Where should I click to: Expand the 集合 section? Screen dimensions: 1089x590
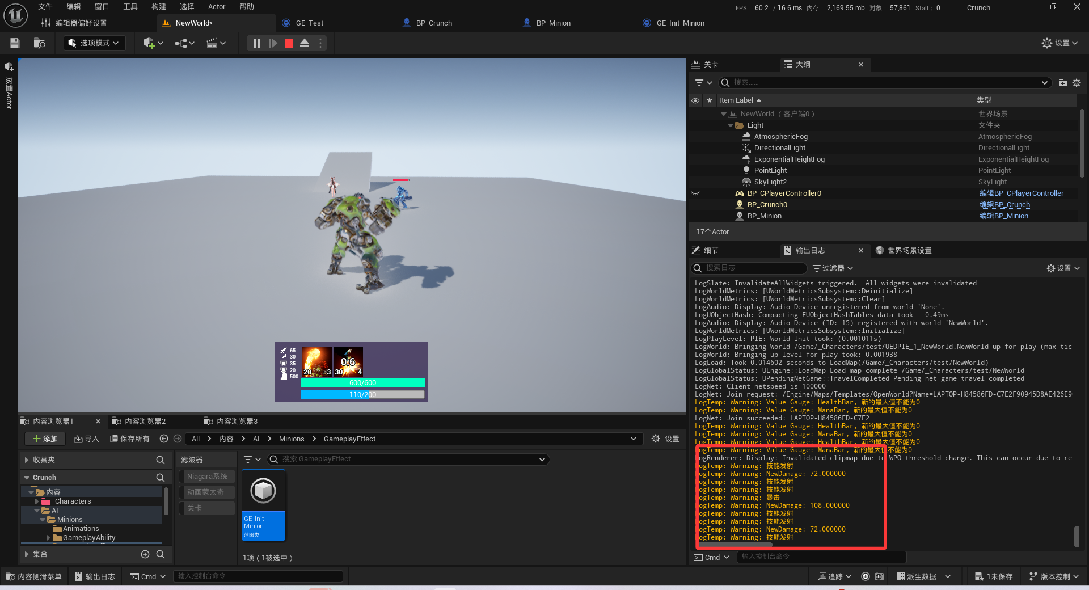(x=26, y=554)
